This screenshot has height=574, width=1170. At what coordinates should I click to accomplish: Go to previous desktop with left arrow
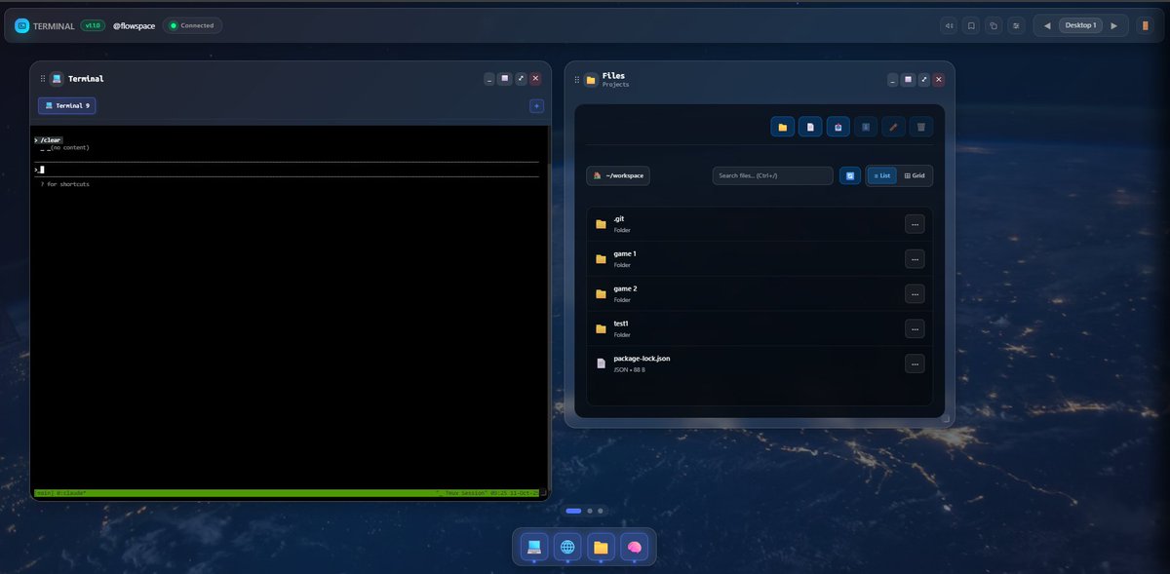(x=1047, y=25)
